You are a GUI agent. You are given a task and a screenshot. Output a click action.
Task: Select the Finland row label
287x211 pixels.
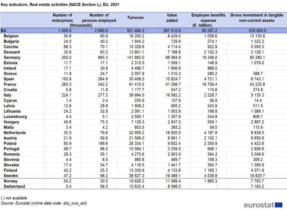10,170
